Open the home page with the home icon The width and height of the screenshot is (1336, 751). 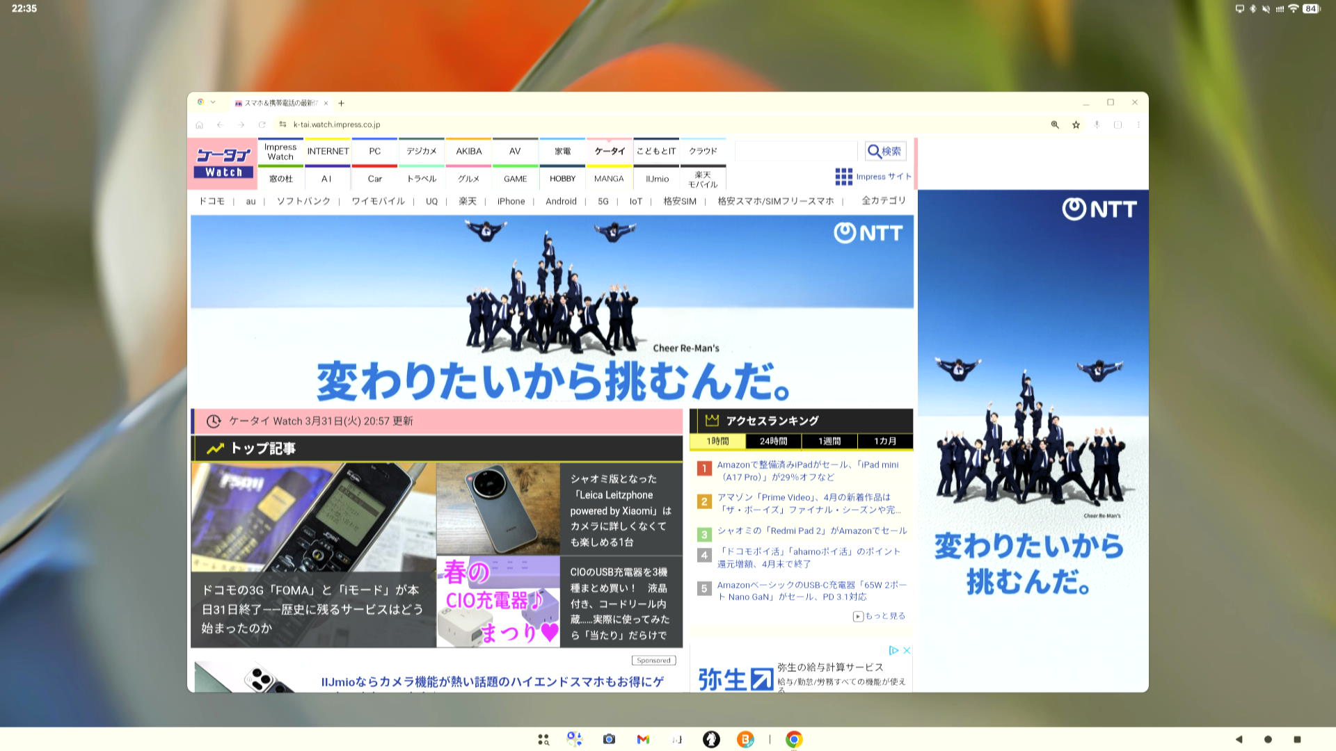tap(200, 124)
